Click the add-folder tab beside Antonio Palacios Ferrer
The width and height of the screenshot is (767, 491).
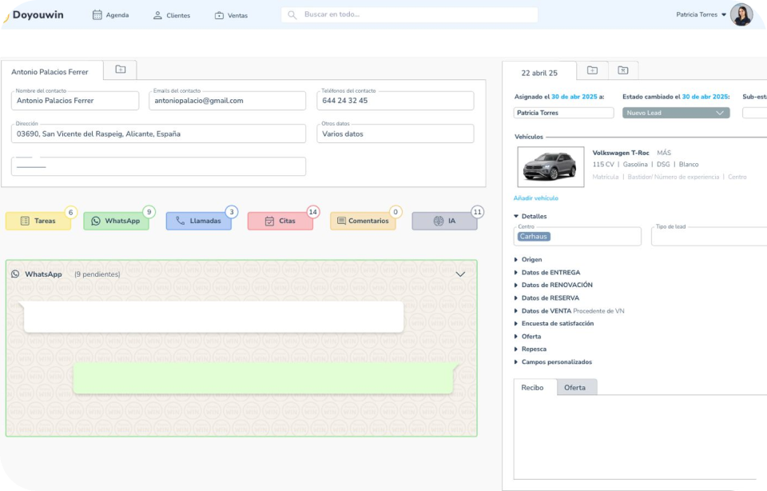[120, 70]
